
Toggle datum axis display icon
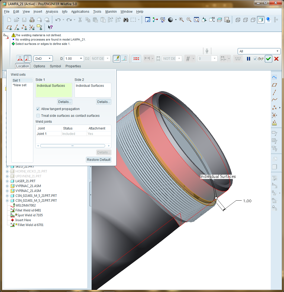coord(17,27)
